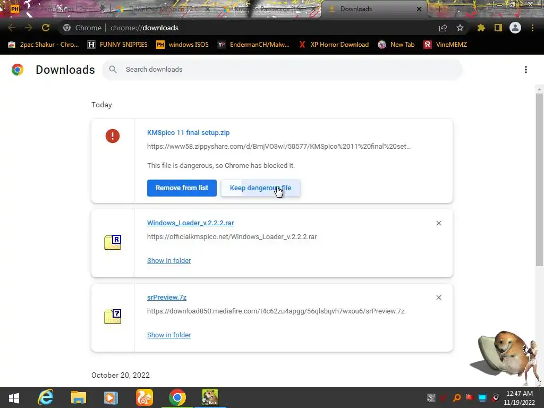Image resolution: width=544 pixels, height=408 pixels.
Task: Open a new tab with plus button
Action: (x=439, y=10)
